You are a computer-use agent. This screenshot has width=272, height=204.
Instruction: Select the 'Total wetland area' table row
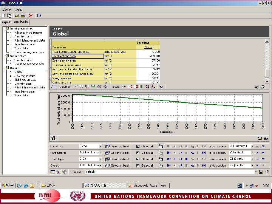(x=77, y=56)
